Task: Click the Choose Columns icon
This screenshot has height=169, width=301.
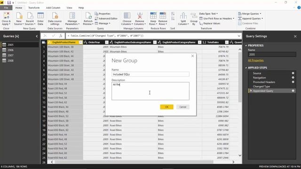Action: 127,15
